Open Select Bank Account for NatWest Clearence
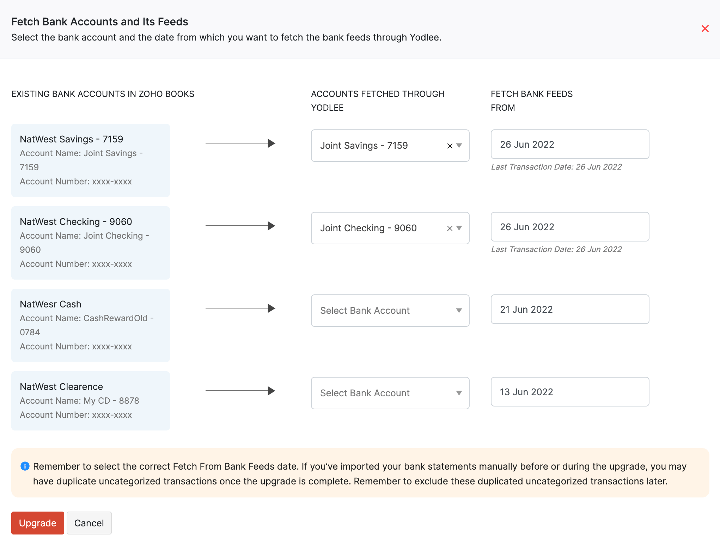This screenshot has width=720, height=550. pyautogui.click(x=390, y=393)
